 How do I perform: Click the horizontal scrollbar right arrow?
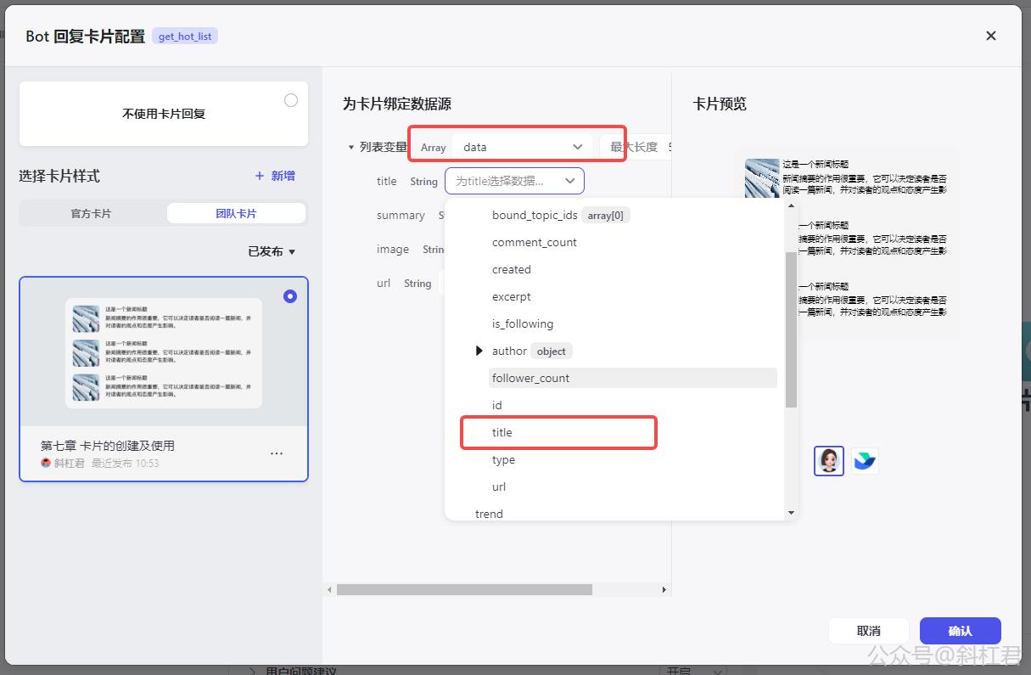point(664,589)
